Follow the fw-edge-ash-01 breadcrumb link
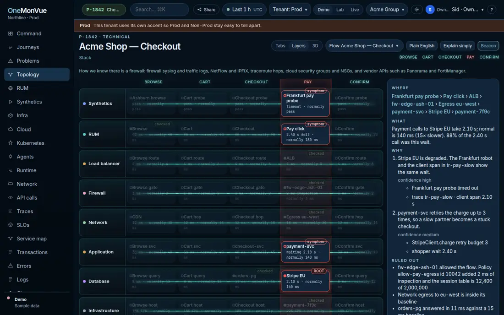 point(412,104)
